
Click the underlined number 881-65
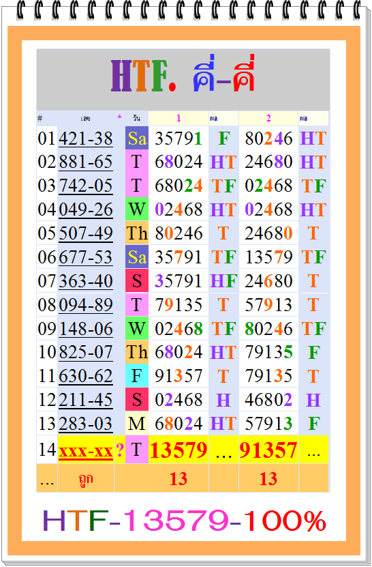point(86,162)
